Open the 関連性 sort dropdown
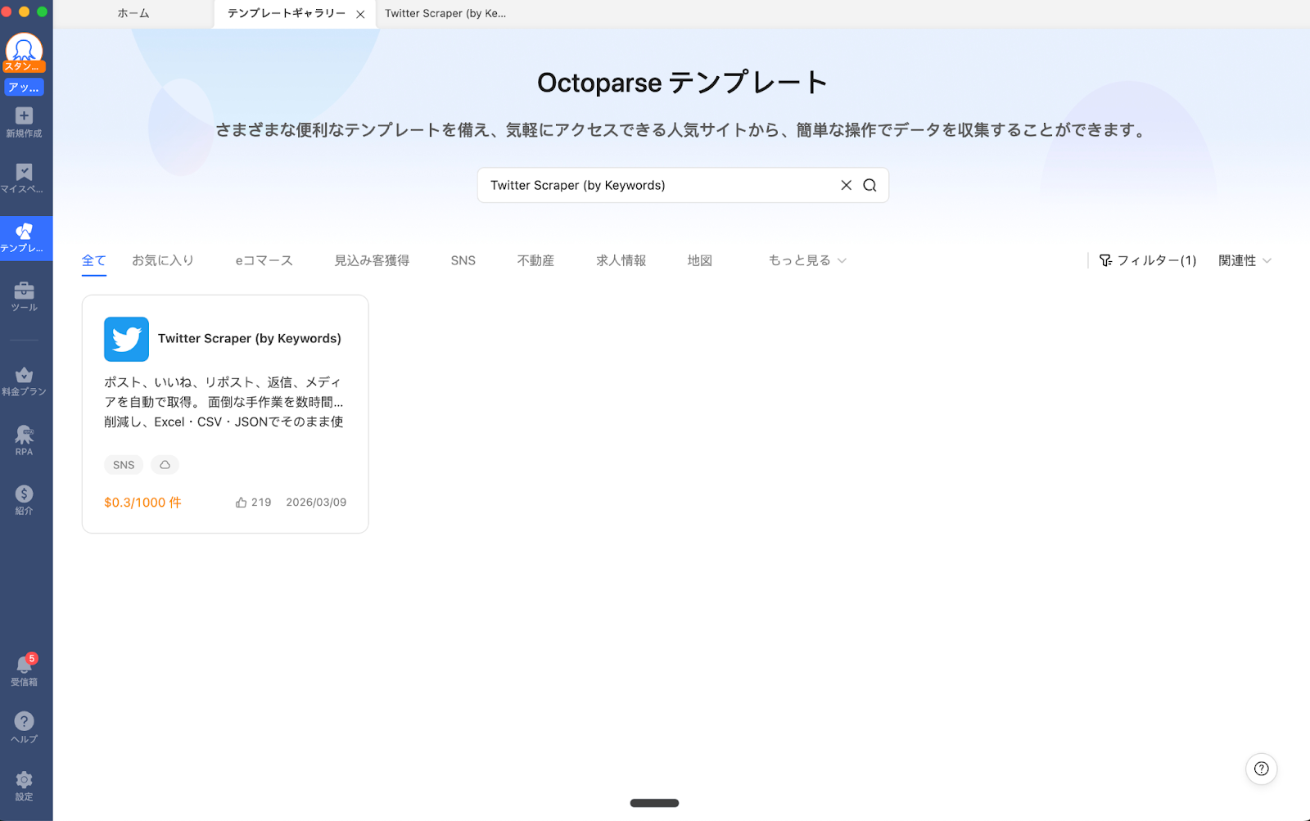Viewport: 1310px width, 821px height. click(1244, 260)
